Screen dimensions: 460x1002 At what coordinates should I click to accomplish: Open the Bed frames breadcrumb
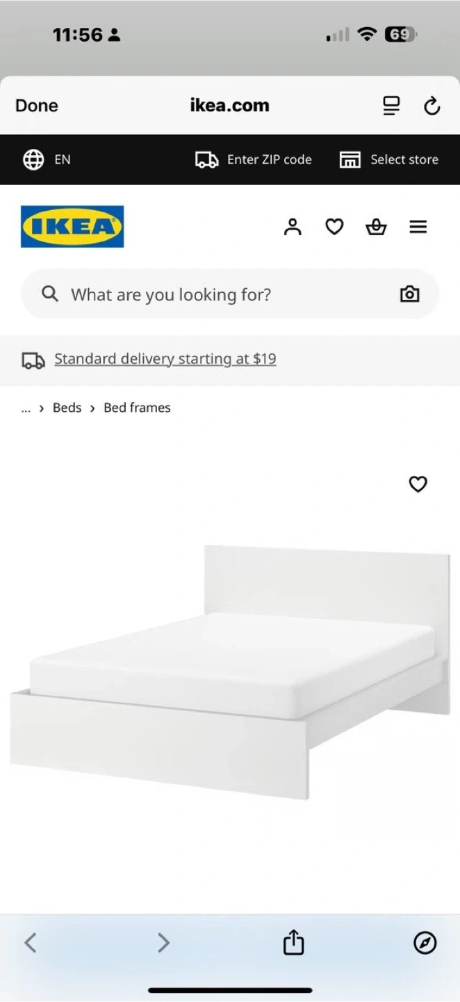click(137, 408)
